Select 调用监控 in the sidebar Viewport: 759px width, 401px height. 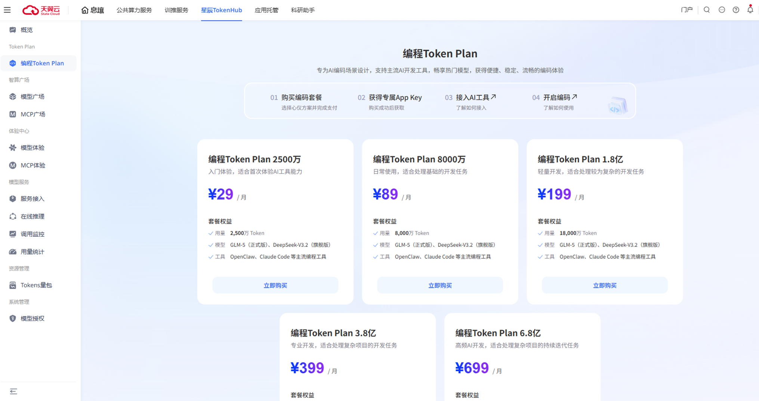[x=33, y=234]
